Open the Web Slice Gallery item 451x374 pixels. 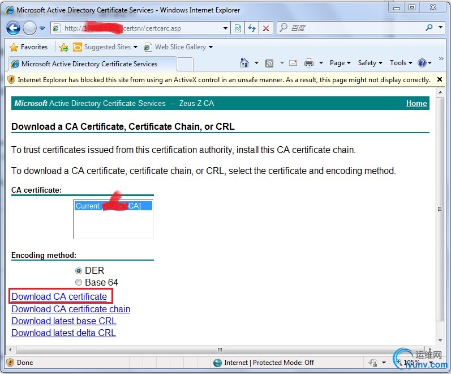point(178,47)
